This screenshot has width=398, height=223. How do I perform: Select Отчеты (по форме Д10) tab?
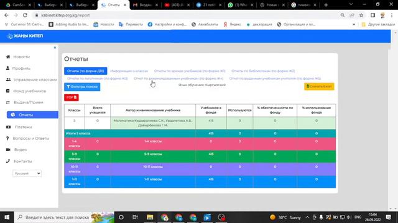[86, 71]
